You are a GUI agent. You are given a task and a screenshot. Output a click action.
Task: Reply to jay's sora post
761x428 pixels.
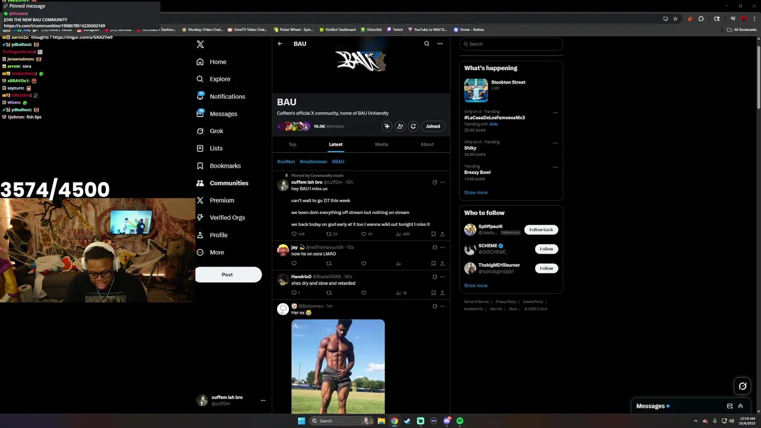pos(294,263)
